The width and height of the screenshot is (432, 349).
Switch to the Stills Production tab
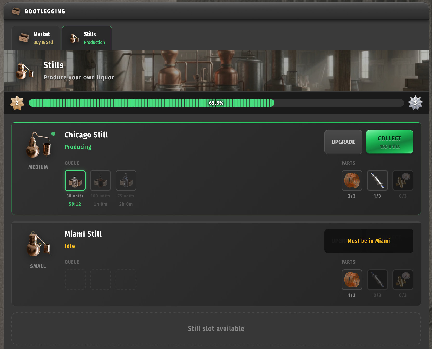click(x=87, y=38)
